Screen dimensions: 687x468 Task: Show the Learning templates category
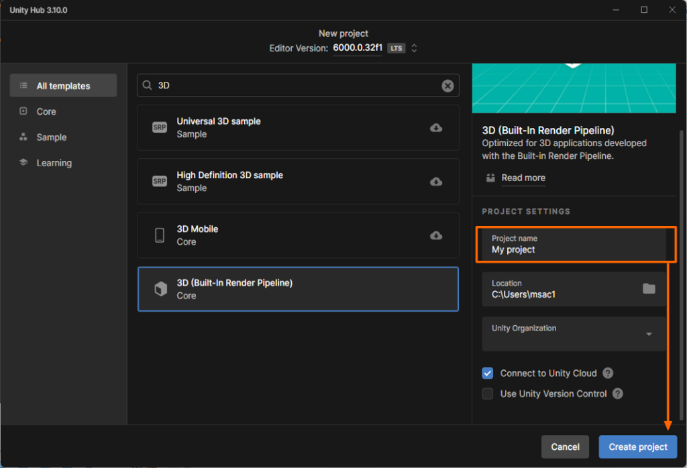54,163
